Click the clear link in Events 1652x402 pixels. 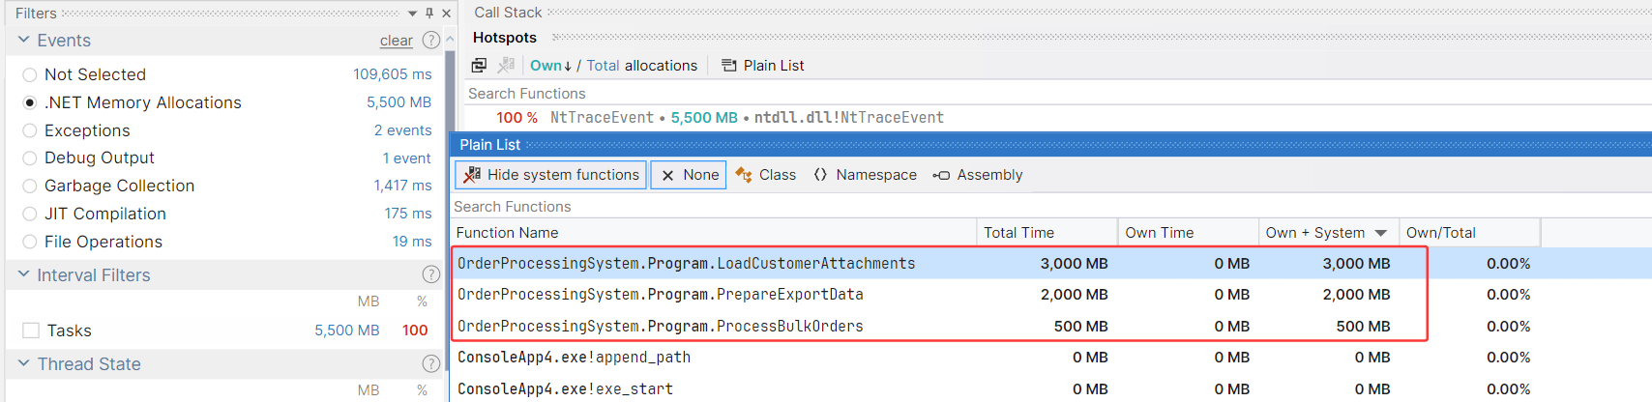point(397,41)
